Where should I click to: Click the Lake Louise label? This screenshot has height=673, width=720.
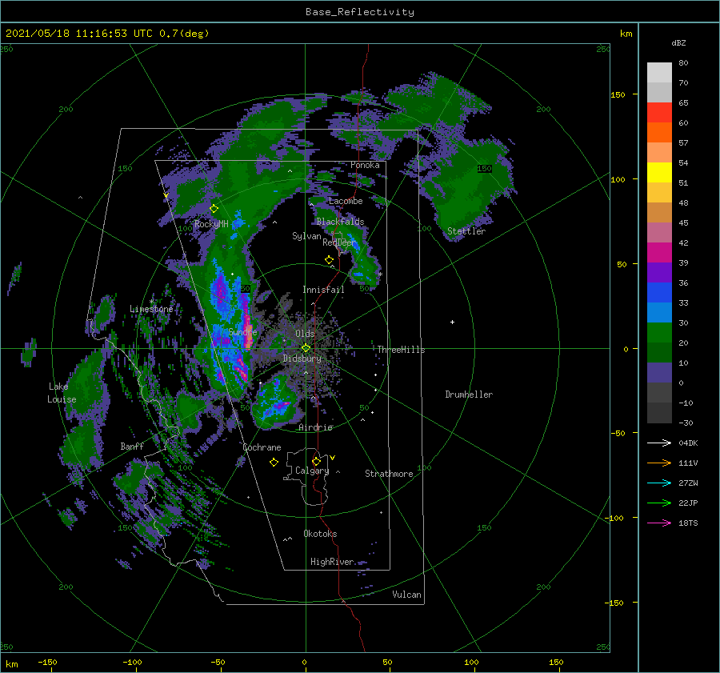62,393
